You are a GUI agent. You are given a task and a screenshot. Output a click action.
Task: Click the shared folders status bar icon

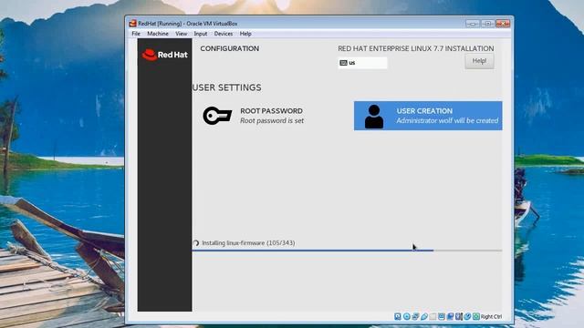coord(433,316)
